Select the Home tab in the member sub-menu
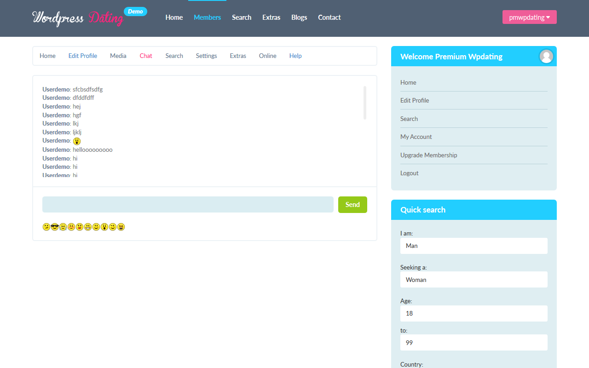The width and height of the screenshot is (589, 368). [x=47, y=56]
